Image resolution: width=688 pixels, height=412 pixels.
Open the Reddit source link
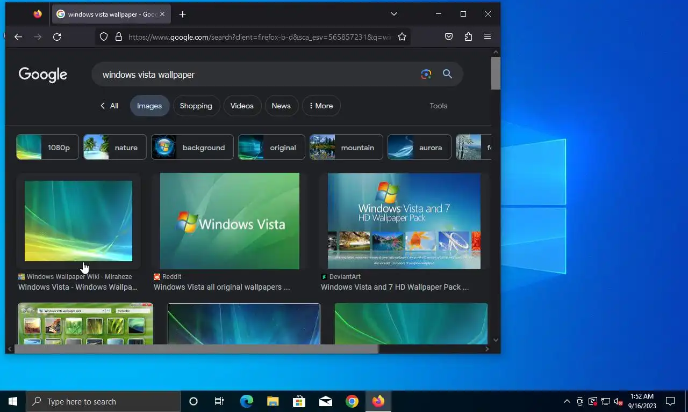[x=168, y=277]
